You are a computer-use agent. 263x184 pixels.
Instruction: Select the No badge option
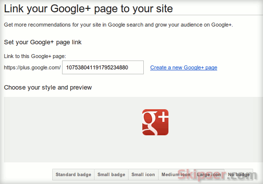(x=239, y=175)
